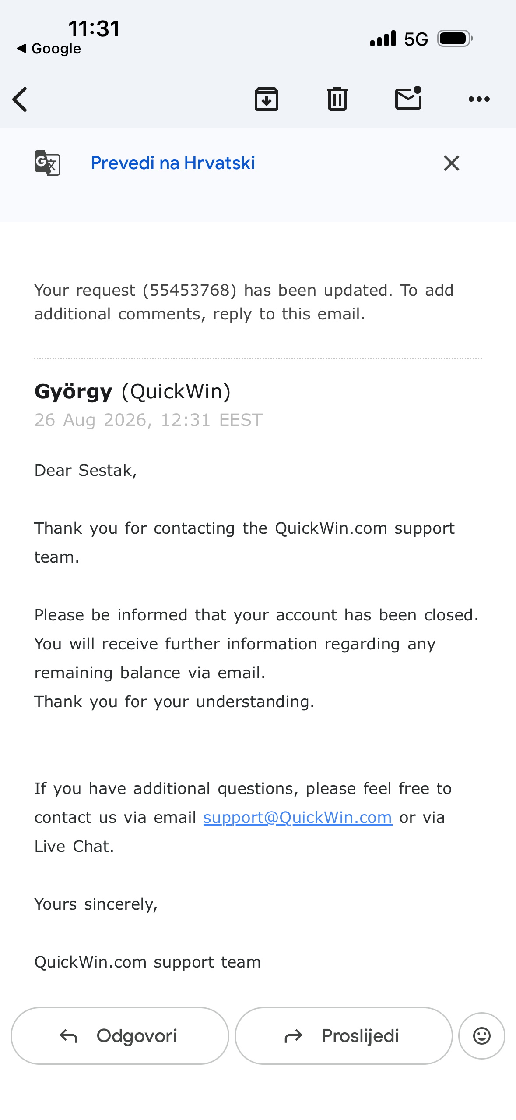516x1120 pixels.
Task: Tap the Proslijedi forward button
Action: point(344,1036)
